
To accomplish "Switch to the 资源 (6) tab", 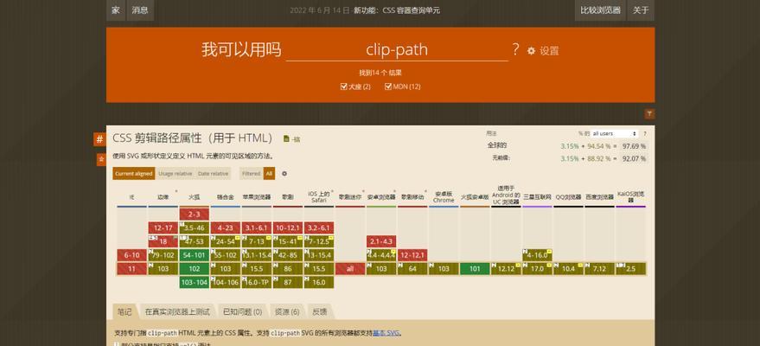I will (x=287, y=311).
